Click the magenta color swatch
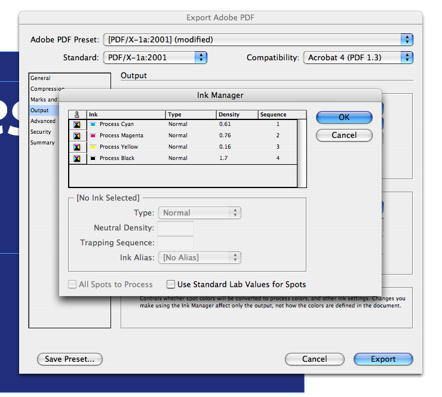Viewport: 442px width, 397px height. click(x=93, y=136)
